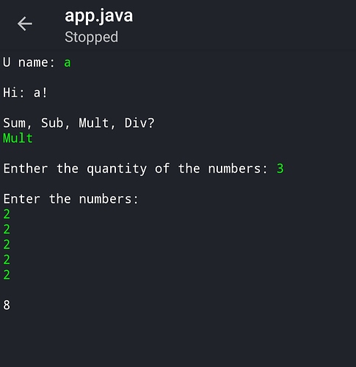Click the 'U name:' prompt text
Screen dimensions: 356x367
click(x=29, y=62)
